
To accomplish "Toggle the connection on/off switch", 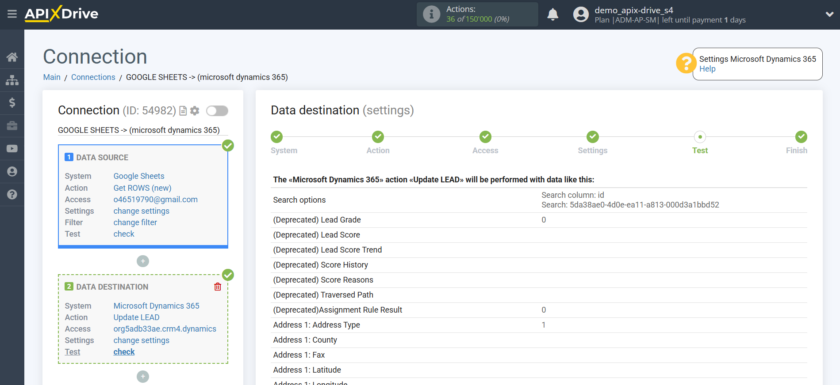I will (x=217, y=111).
